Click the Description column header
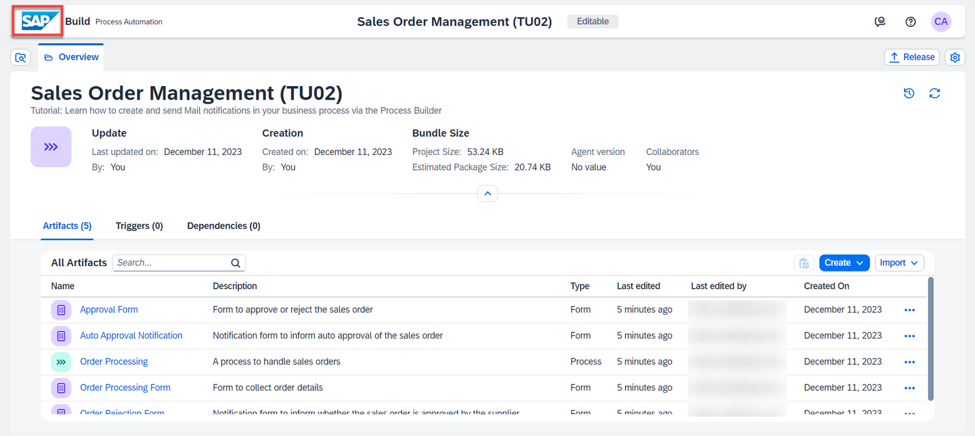 tap(235, 286)
